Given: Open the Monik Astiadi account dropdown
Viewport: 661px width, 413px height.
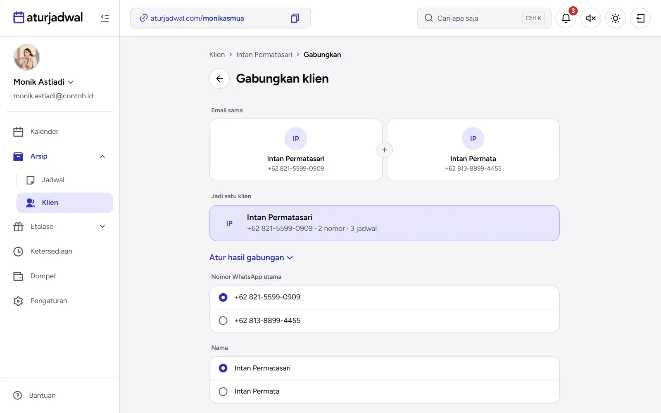Looking at the screenshot, I should pos(44,82).
